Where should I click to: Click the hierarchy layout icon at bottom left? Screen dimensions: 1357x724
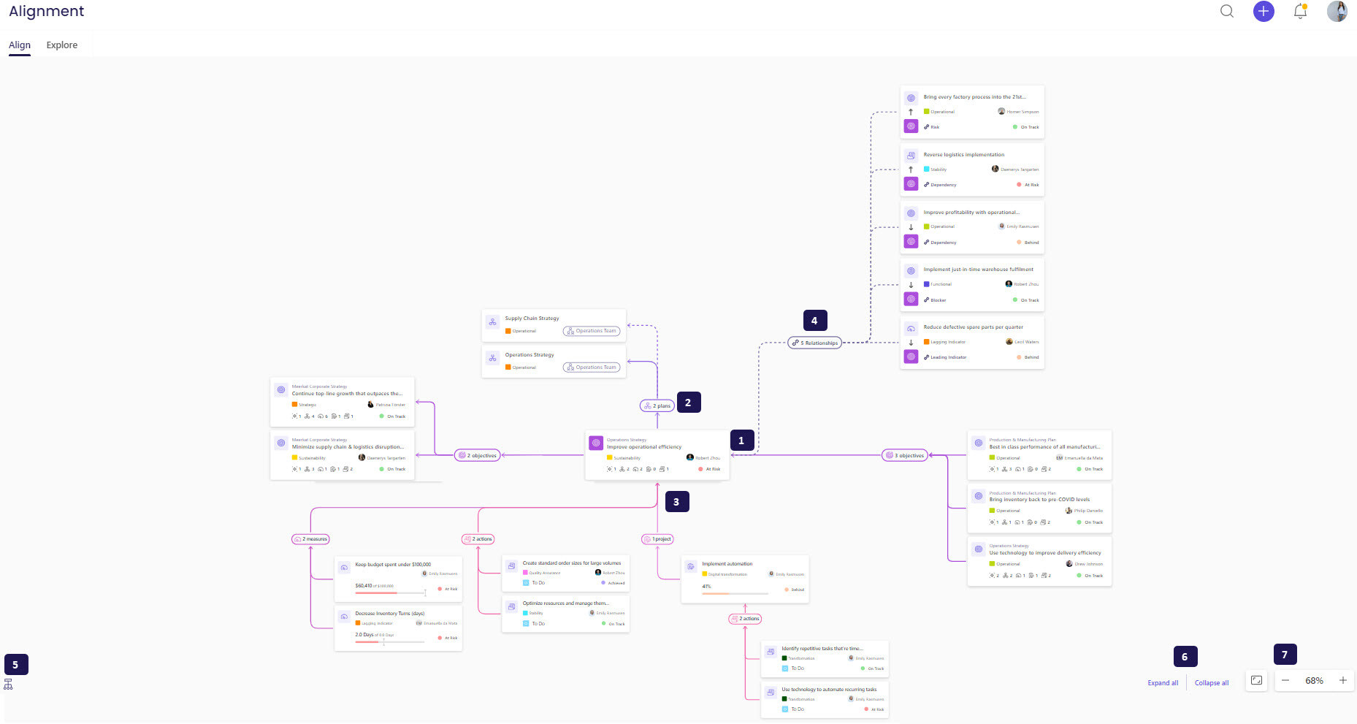pyautogui.click(x=8, y=685)
